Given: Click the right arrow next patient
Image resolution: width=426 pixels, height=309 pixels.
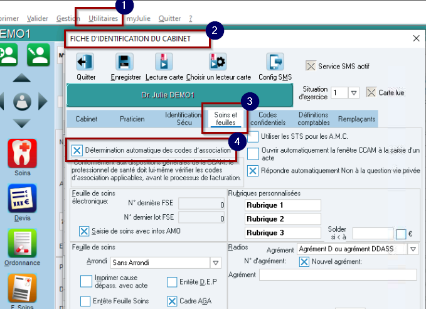Looking at the screenshot, I should 43,101.
